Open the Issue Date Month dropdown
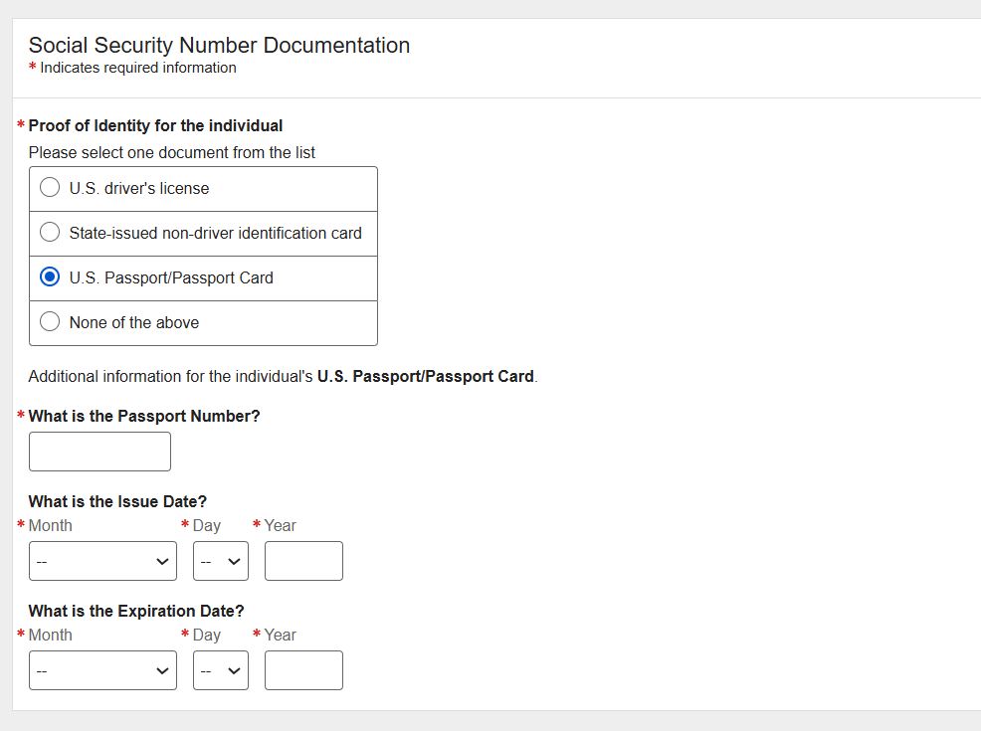The width and height of the screenshot is (981, 731). 102,561
